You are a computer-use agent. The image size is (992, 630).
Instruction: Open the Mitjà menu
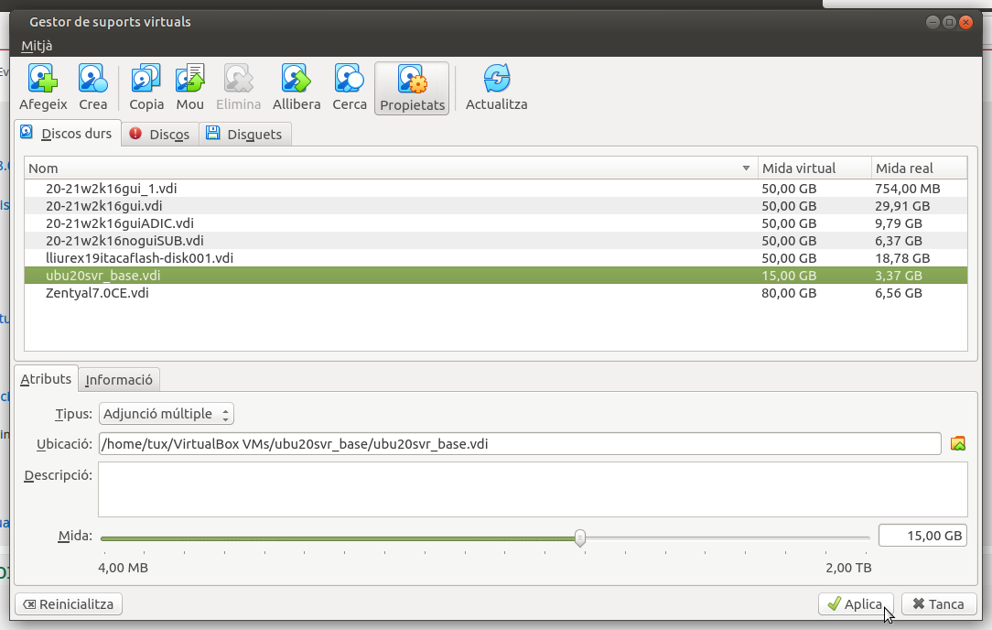pyautogui.click(x=38, y=46)
